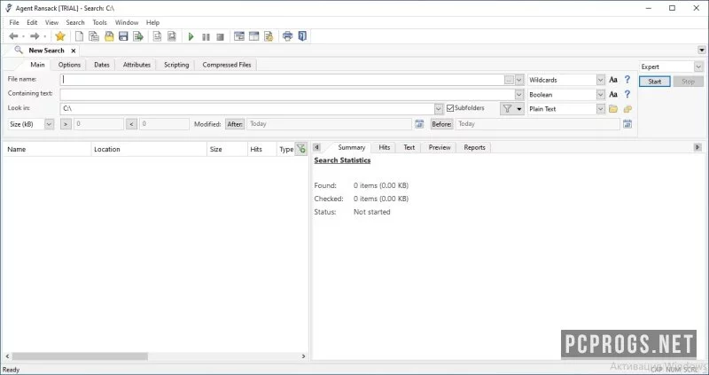Screen dimensions: 709x375
Task: Close the New Search tab
Action: pyautogui.click(x=74, y=51)
